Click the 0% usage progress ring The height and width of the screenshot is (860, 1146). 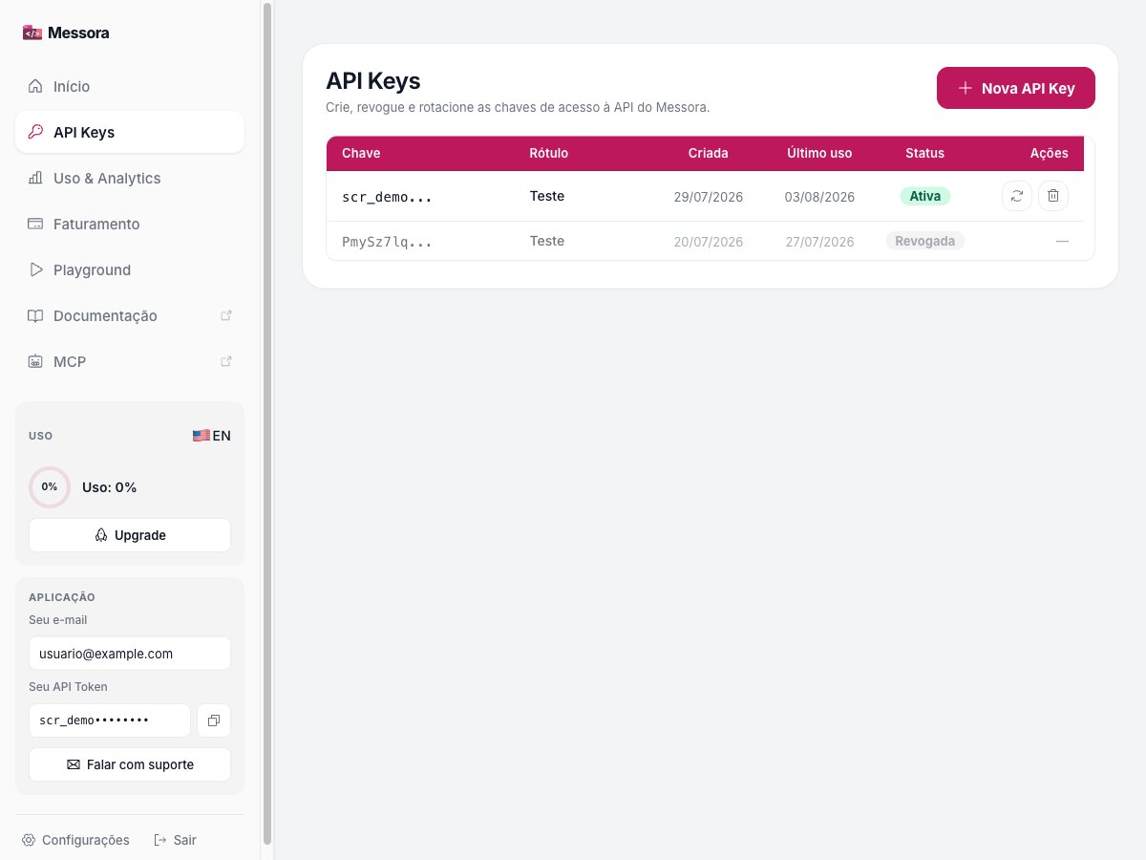[50, 486]
